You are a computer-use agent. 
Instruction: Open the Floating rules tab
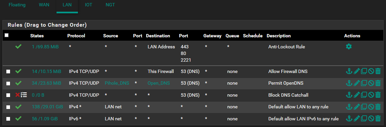17,5
